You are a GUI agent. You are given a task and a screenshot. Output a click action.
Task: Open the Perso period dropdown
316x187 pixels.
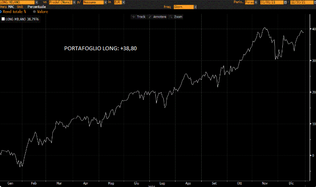tap(257, 2)
